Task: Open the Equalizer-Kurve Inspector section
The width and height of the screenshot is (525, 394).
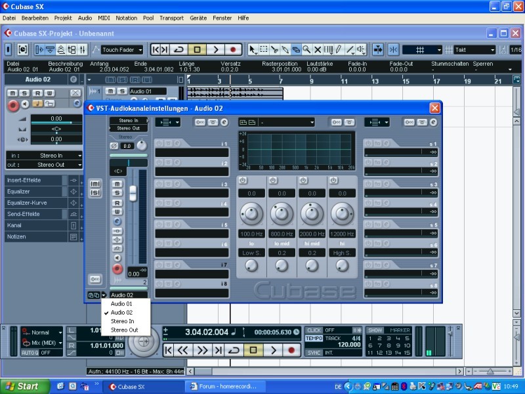Action: [x=37, y=203]
